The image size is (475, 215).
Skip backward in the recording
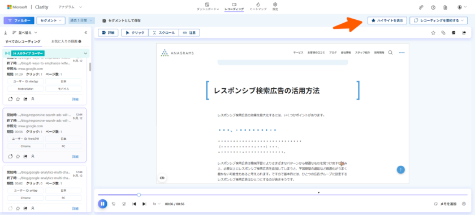[x=114, y=204]
